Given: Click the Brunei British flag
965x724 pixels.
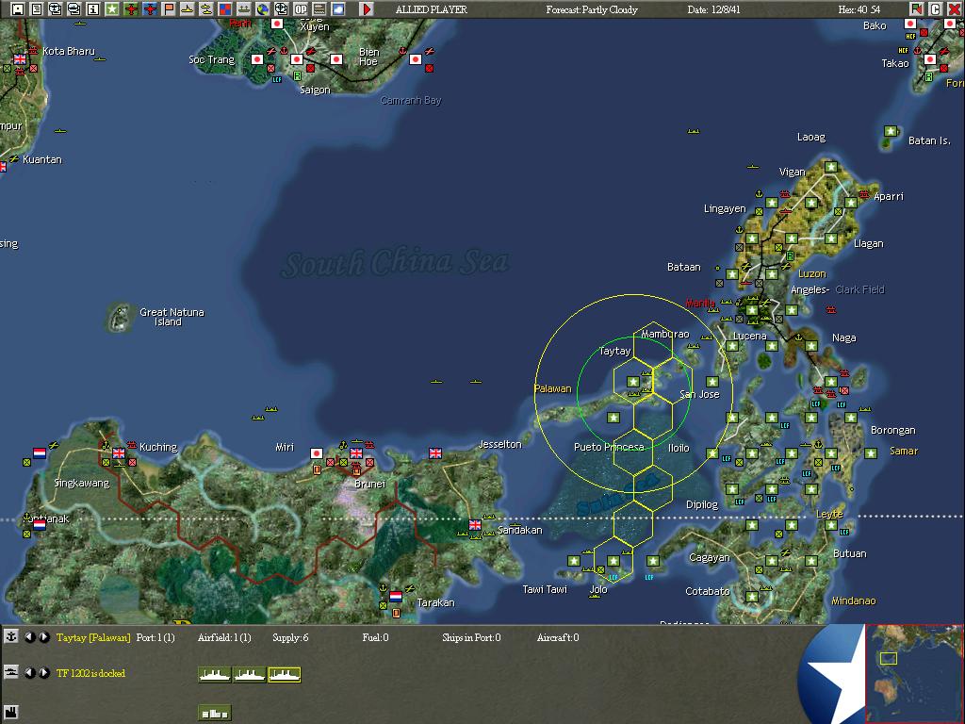Looking at the screenshot, I should coord(355,453).
